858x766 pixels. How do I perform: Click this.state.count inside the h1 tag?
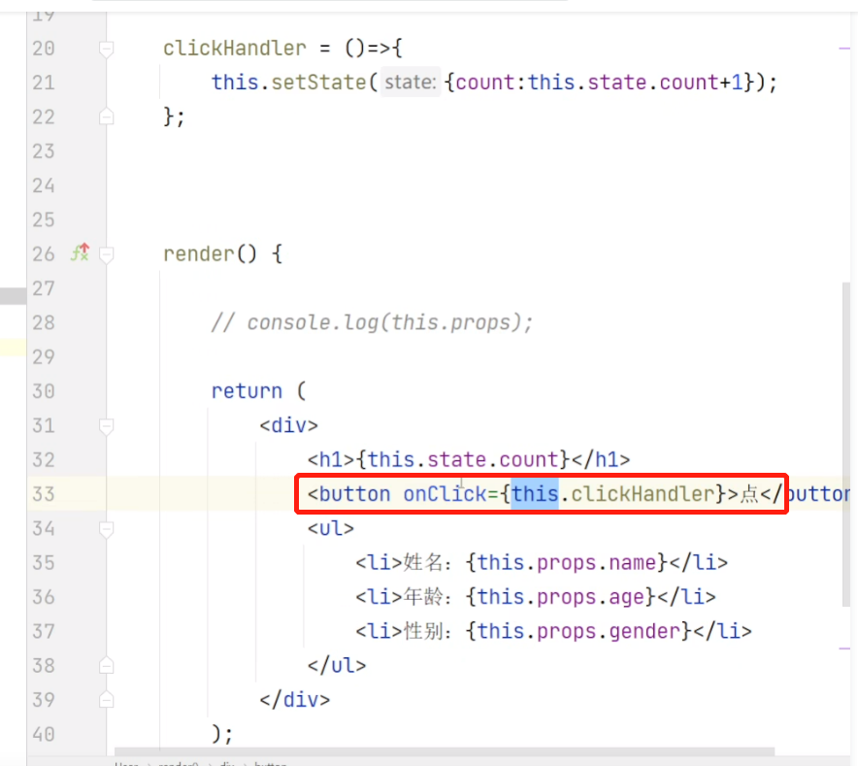coord(463,459)
